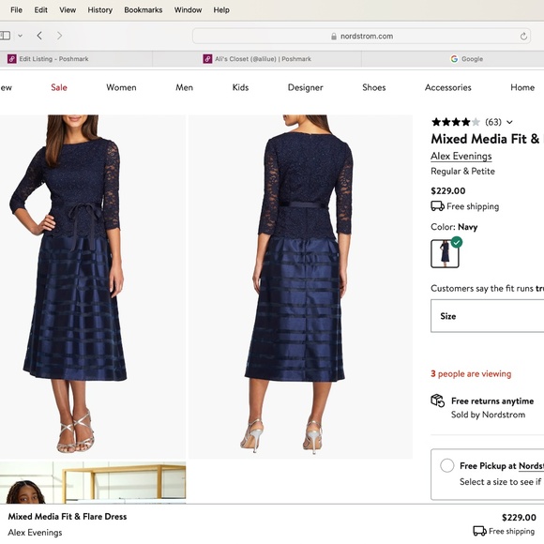Click the 'Sold by Nordstrom' text
544x544 pixels.
(488, 415)
